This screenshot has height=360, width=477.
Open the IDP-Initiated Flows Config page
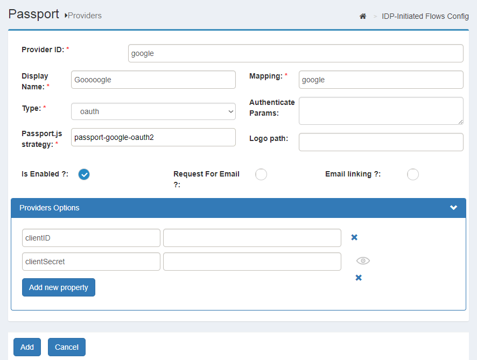425,16
